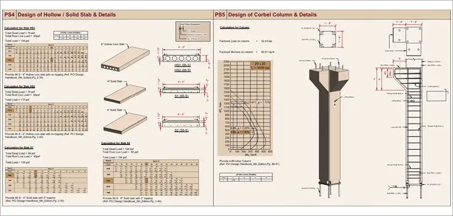Click the S2 solid slab cross-section drawing
The image size is (453, 216).
click(x=181, y=124)
